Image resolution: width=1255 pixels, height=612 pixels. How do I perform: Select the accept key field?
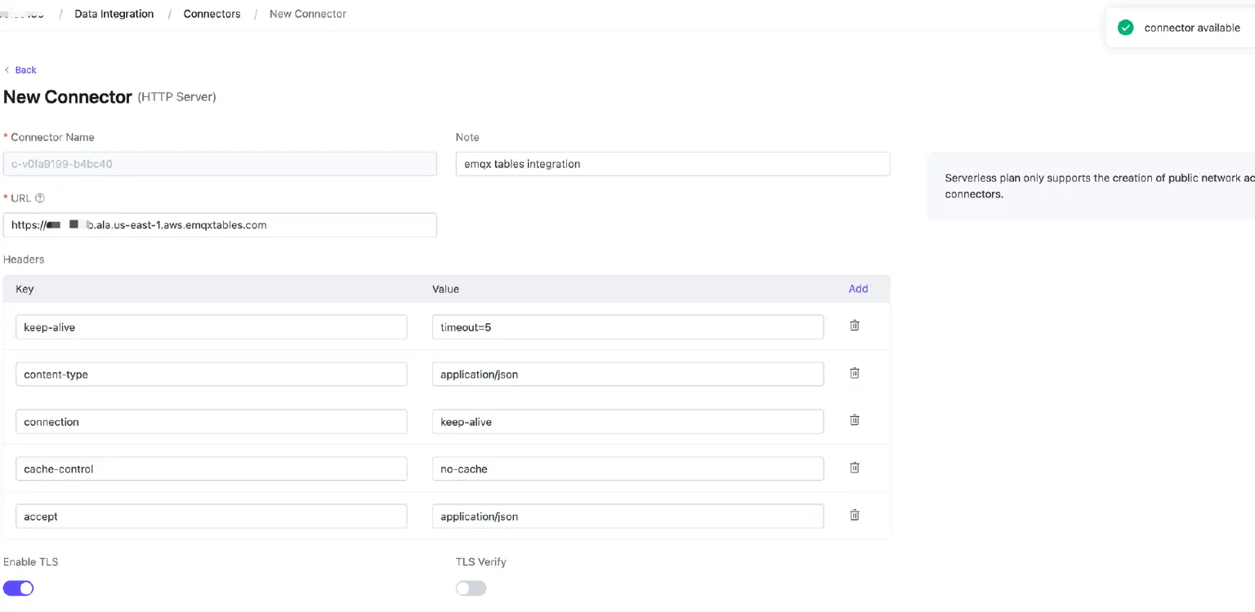click(x=211, y=517)
